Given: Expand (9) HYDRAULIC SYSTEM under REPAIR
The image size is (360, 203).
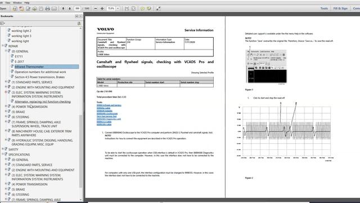Looking at the screenshot, I should click(x=6, y=140).
